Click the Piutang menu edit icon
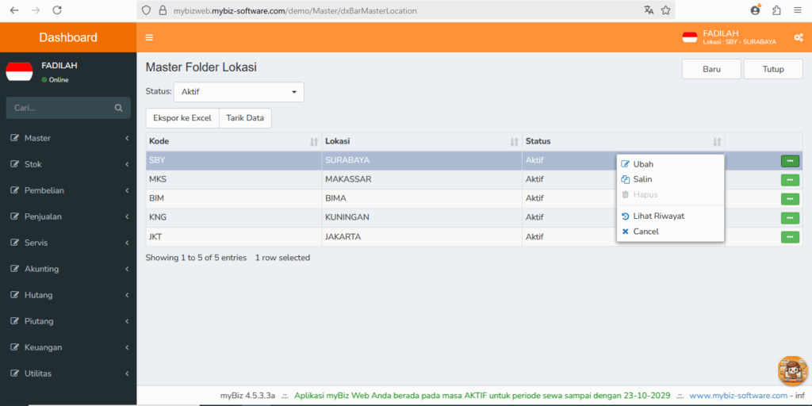The height and width of the screenshot is (406, 812). pos(14,321)
